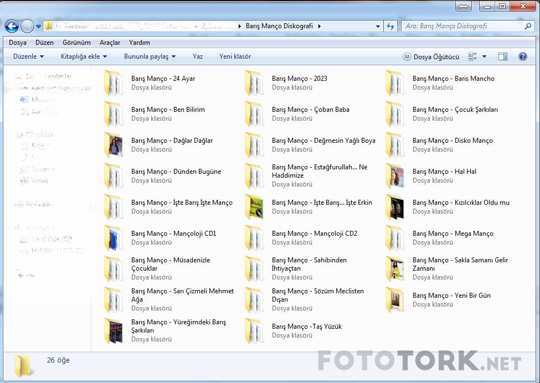
Task: Click 'Barış Manço - Estağfurullah... Ne Haddimize' name
Action: pyautogui.click(x=320, y=171)
